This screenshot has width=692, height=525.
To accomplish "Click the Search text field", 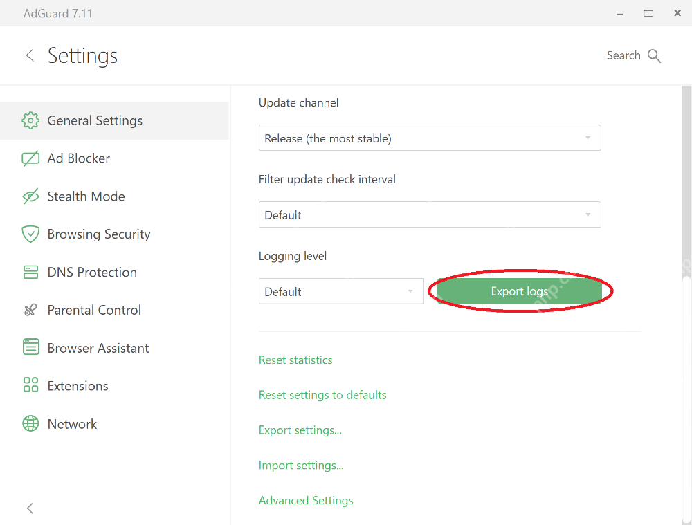I will (623, 55).
